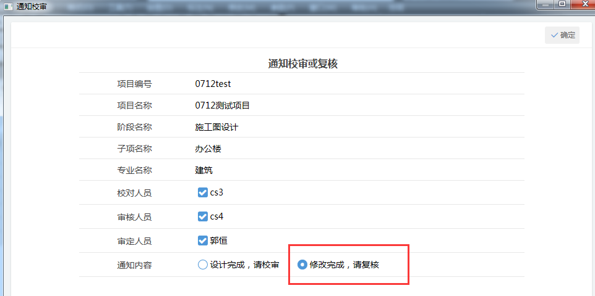Select the 修改完成，请复核 radio option

click(302, 265)
